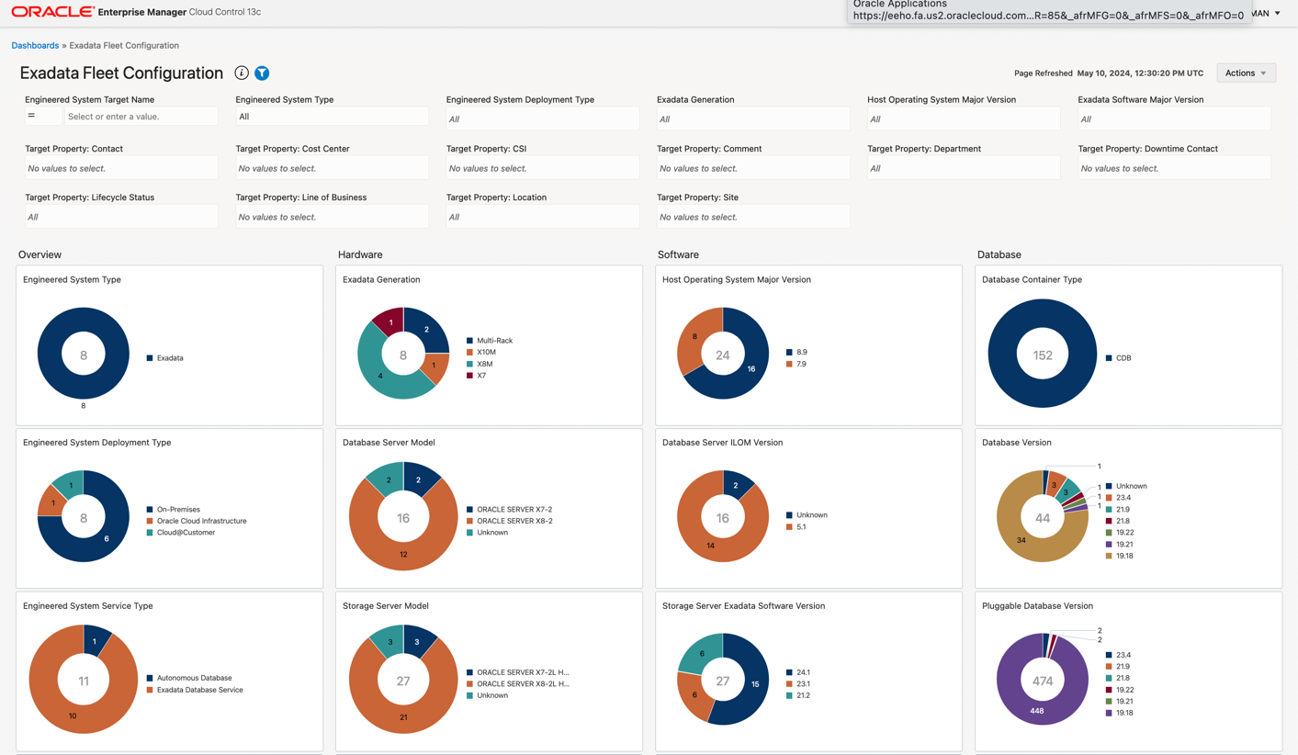This screenshot has height=755, width=1298.
Task: Select the equals operator for Engineered System Target Name
Action: [43, 117]
